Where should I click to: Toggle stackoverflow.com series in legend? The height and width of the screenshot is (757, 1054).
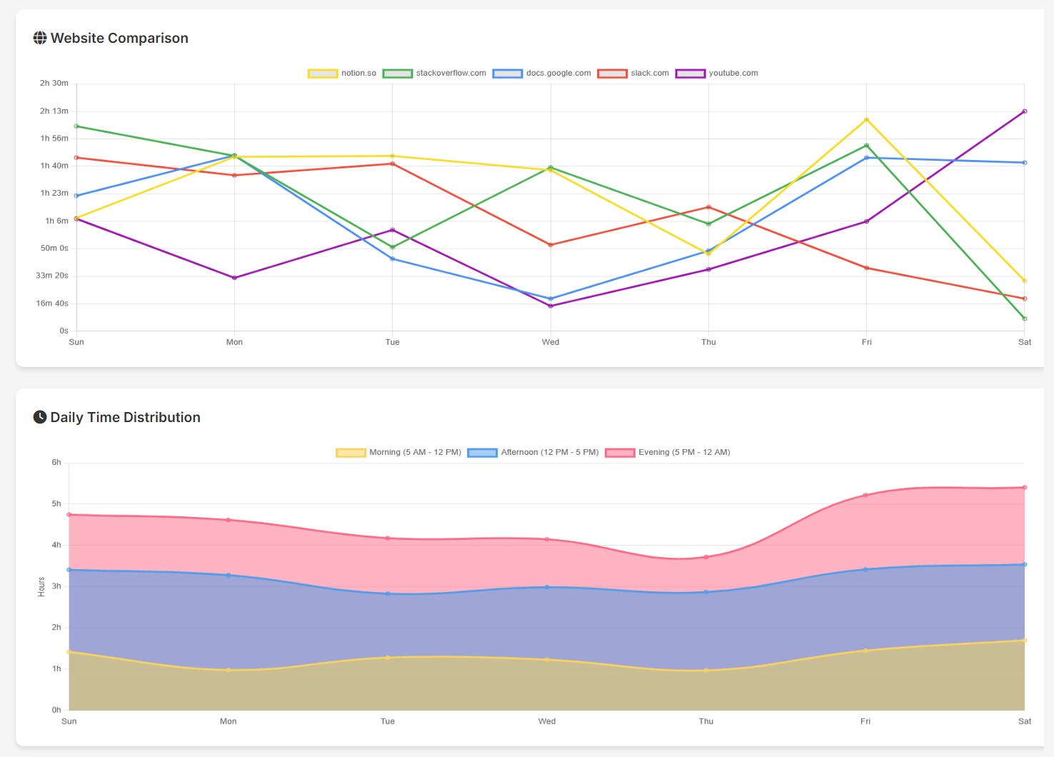(434, 73)
